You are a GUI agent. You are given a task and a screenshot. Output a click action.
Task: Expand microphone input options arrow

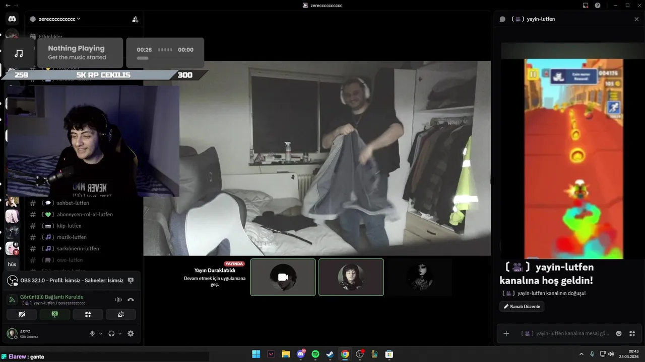click(100, 334)
